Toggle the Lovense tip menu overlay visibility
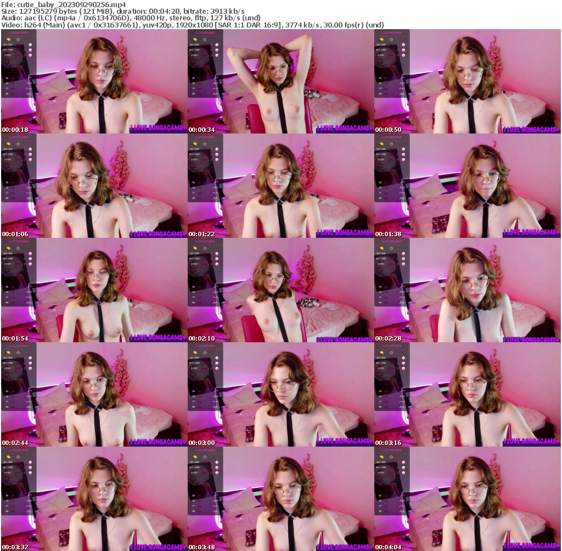 18,33
